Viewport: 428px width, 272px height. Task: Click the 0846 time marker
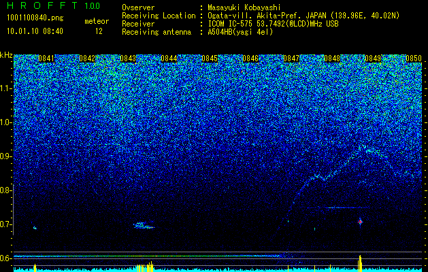pos(250,58)
